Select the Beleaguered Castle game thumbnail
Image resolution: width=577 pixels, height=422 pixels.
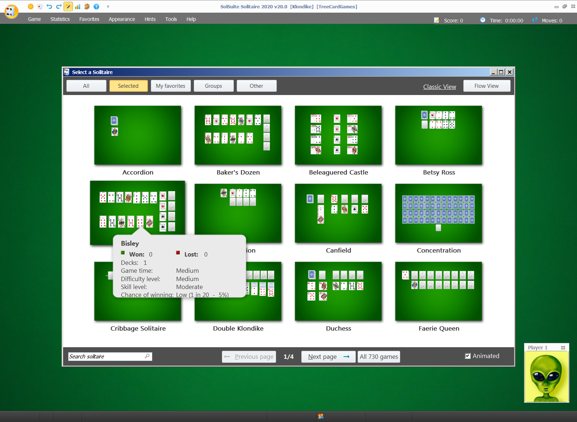coord(338,135)
